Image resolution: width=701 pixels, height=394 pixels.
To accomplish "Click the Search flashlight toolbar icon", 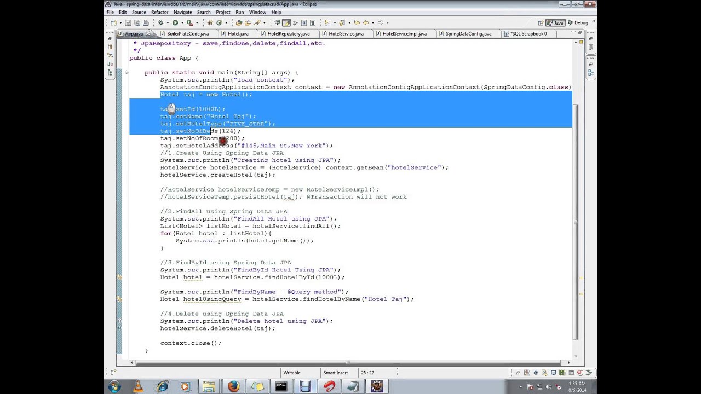I will click(x=257, y=22).
